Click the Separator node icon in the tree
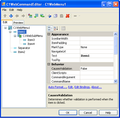Screen dimensions: 120x118 15,48
